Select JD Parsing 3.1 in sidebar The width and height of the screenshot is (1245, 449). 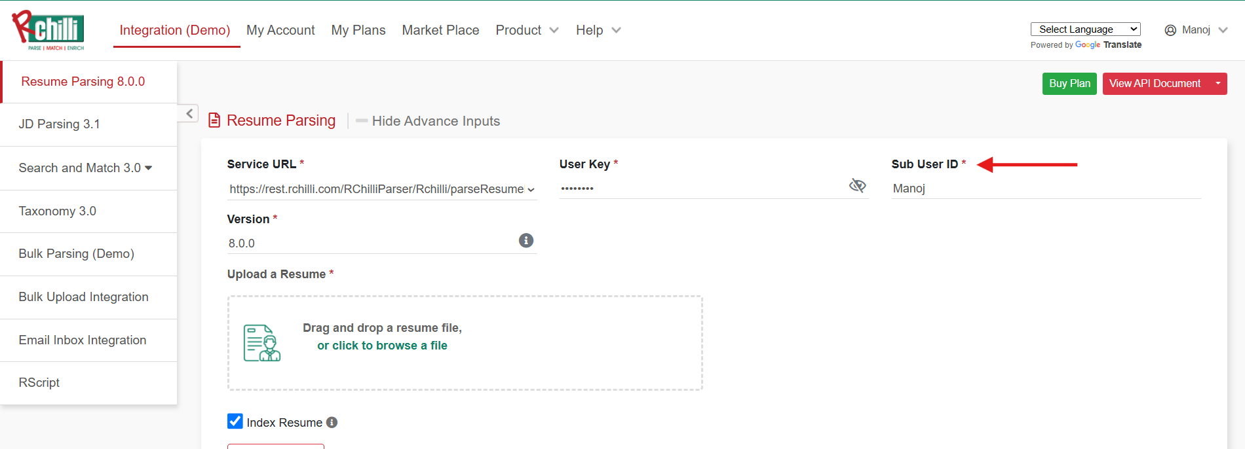click(x=88, y=124)
